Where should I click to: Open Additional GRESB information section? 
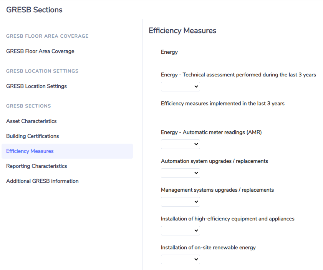click(x=42, y=181)
